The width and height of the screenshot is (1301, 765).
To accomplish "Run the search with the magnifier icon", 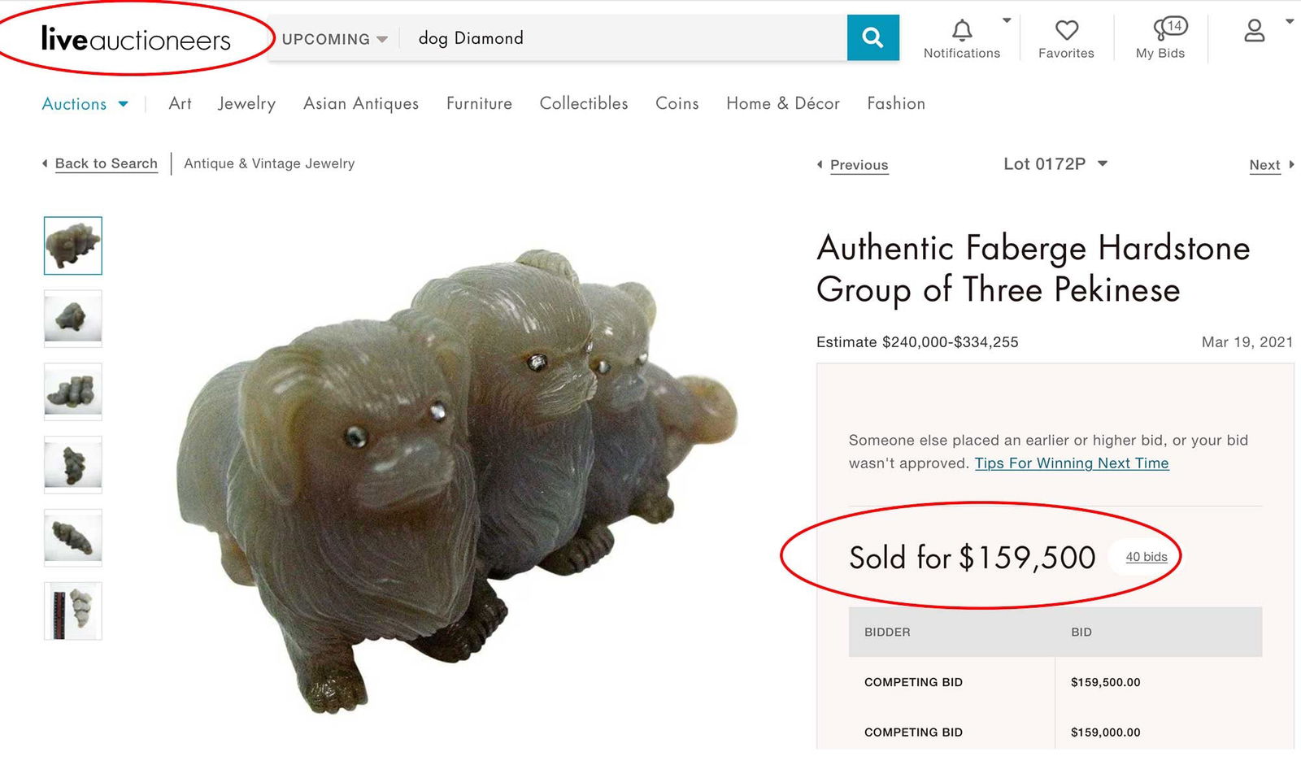I will pyautogui.click(x=872, y=37).
